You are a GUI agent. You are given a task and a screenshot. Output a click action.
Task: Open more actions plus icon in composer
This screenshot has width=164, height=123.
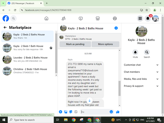click(x=60, y=112)
